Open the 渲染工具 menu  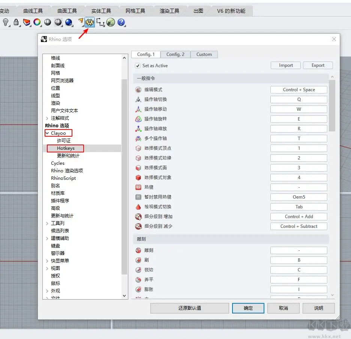click(170, 11)
